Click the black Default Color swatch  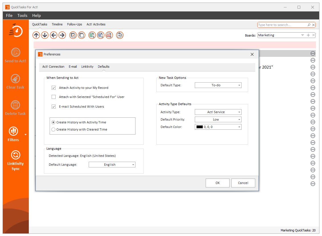pos(200,127)
